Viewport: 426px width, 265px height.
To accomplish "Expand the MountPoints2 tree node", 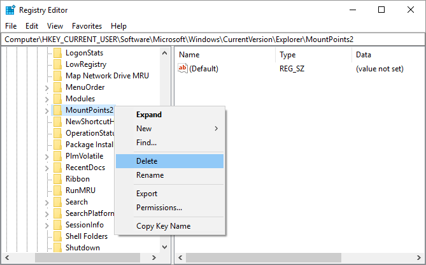I will tap(46, 110).
